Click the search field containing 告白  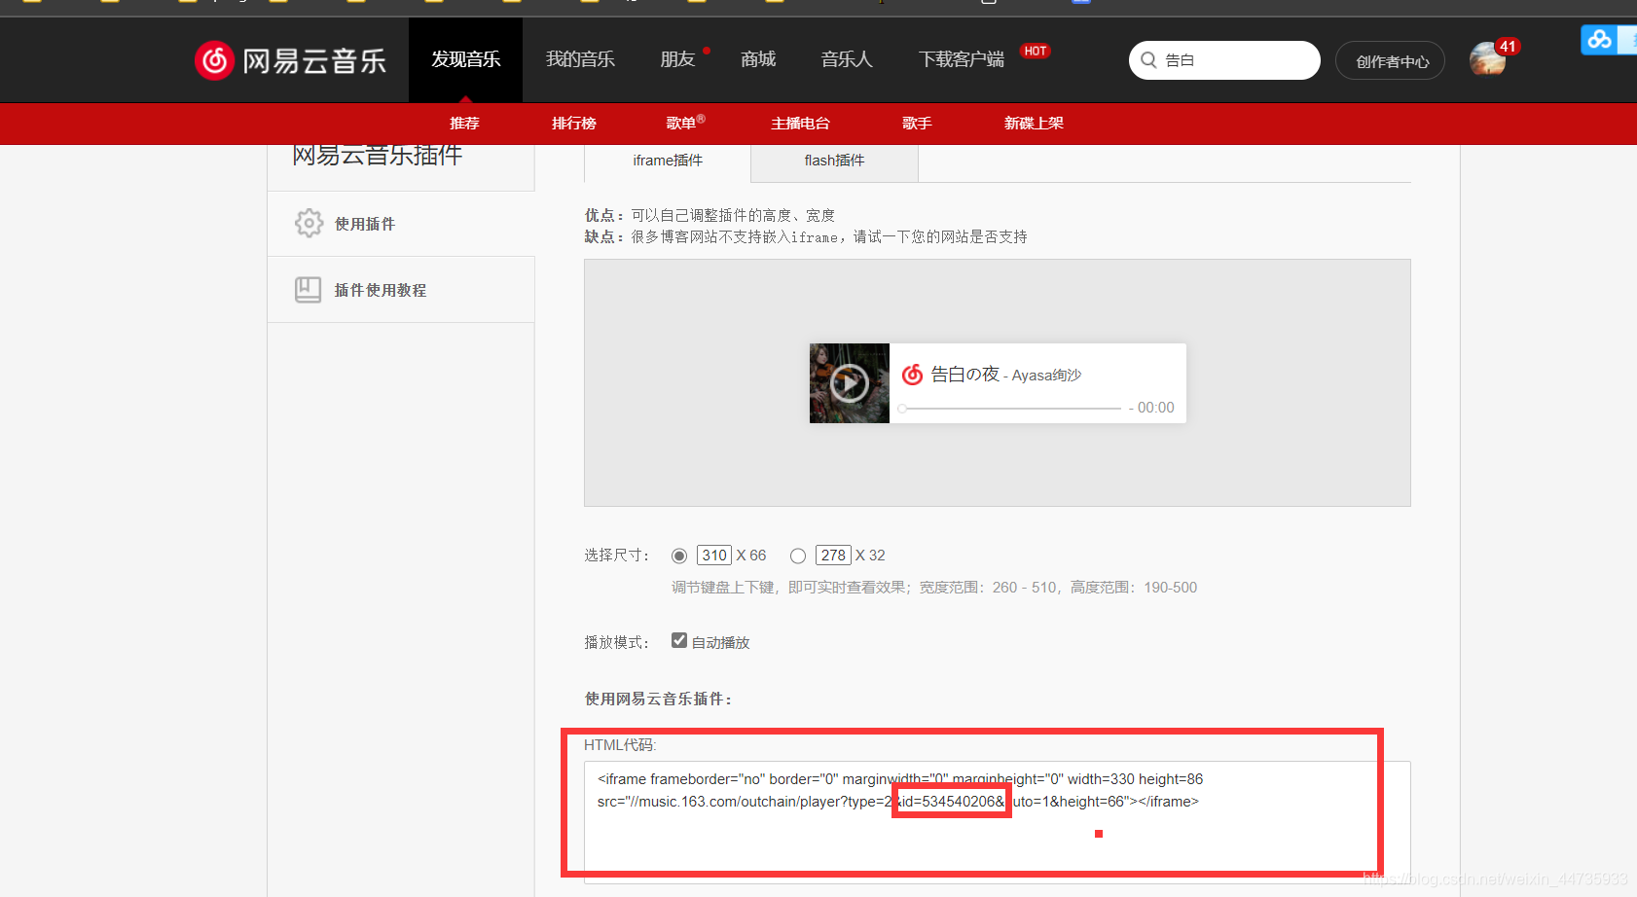1224,60
